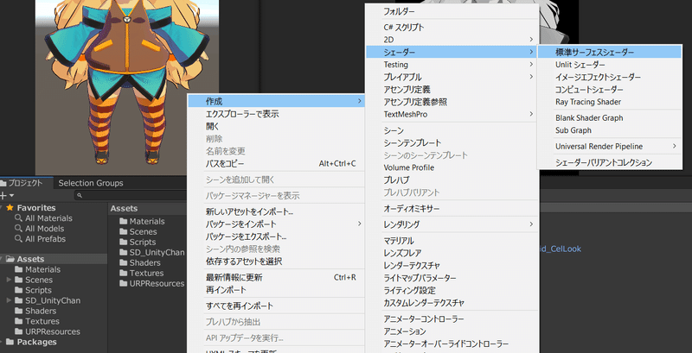The image size is (692, 353).
Task: Open the plus create dropdown in Project panel
Action: tap(7, 195)
